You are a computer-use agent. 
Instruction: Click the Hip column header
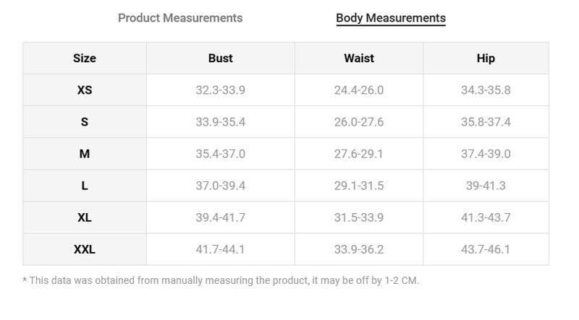(x=486, y=59)
